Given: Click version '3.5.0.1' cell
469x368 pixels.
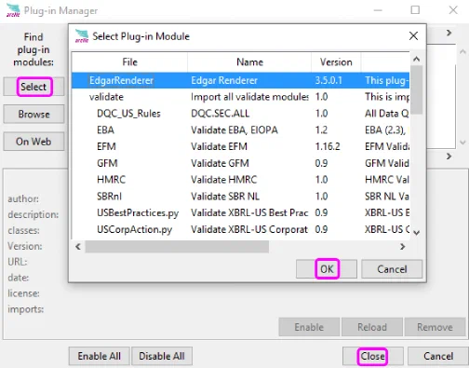Looking at the screenshot, I should pyautogui.click(x=328, y=80).
